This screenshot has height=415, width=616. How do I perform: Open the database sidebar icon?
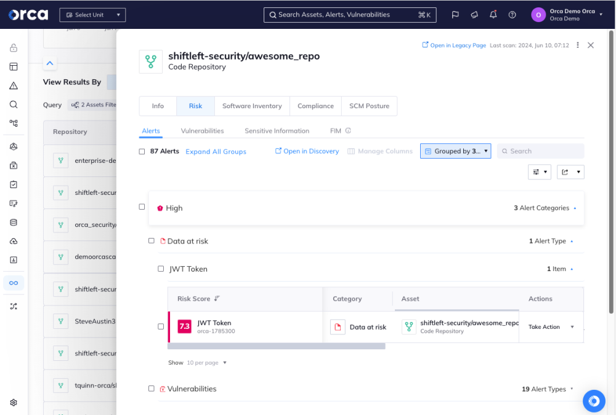(14, 223)
